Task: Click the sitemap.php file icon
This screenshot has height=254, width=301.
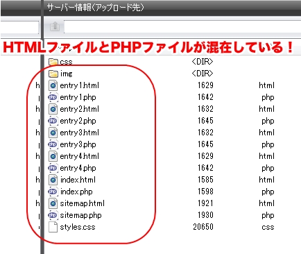Action: click(53, 215)
